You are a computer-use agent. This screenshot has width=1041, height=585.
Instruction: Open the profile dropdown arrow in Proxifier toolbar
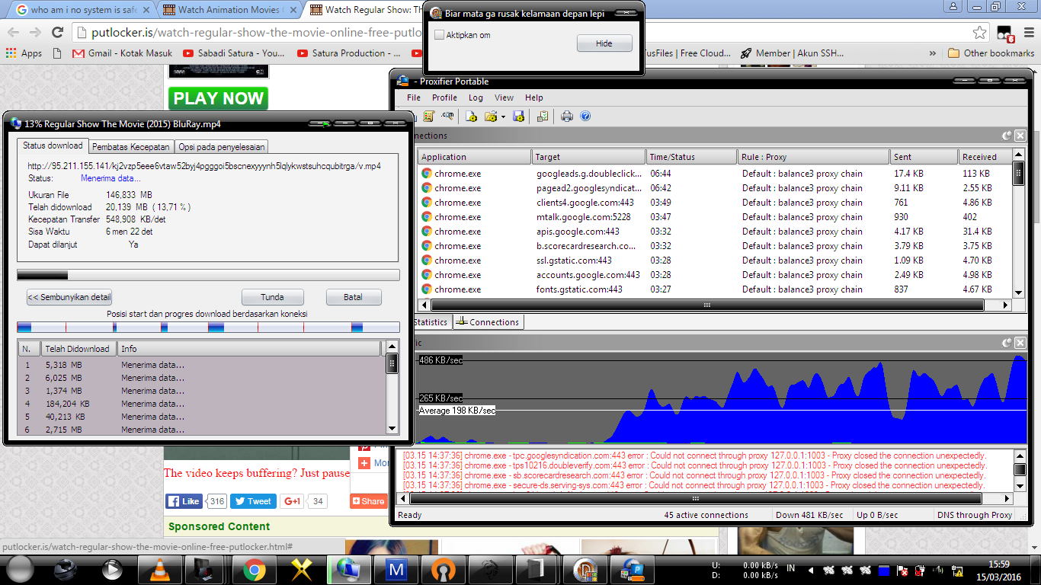pos(502,117)
